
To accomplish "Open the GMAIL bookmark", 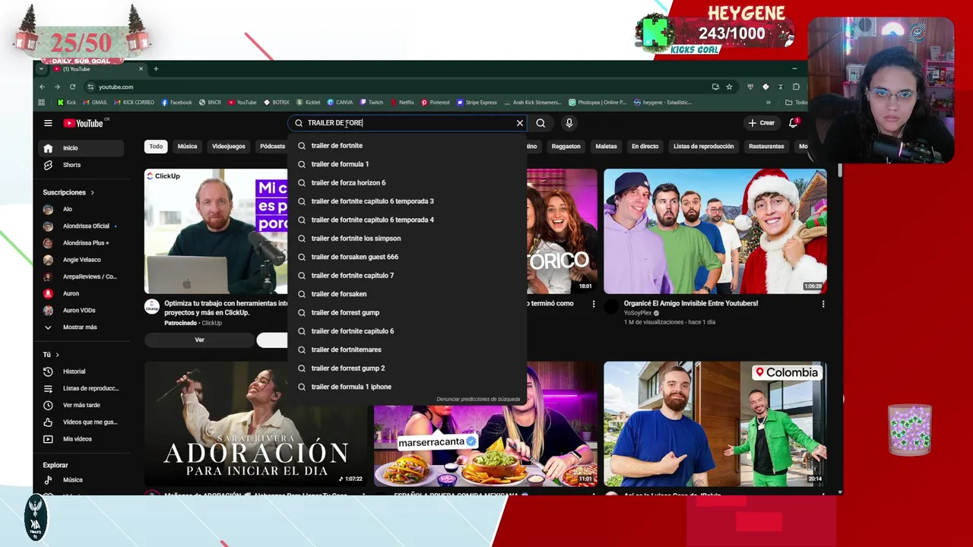I will pyautogui.click(x=94, y=103).
